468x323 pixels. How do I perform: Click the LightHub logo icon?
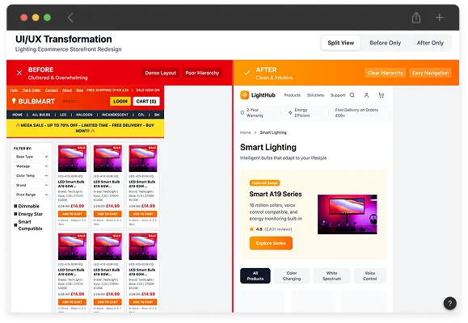(244, 95)
